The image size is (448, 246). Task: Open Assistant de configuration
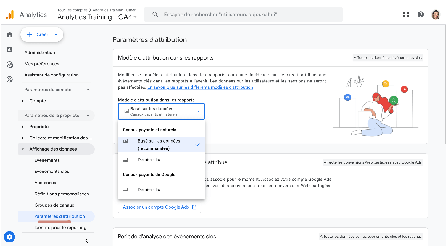click(x=51, y=75)
